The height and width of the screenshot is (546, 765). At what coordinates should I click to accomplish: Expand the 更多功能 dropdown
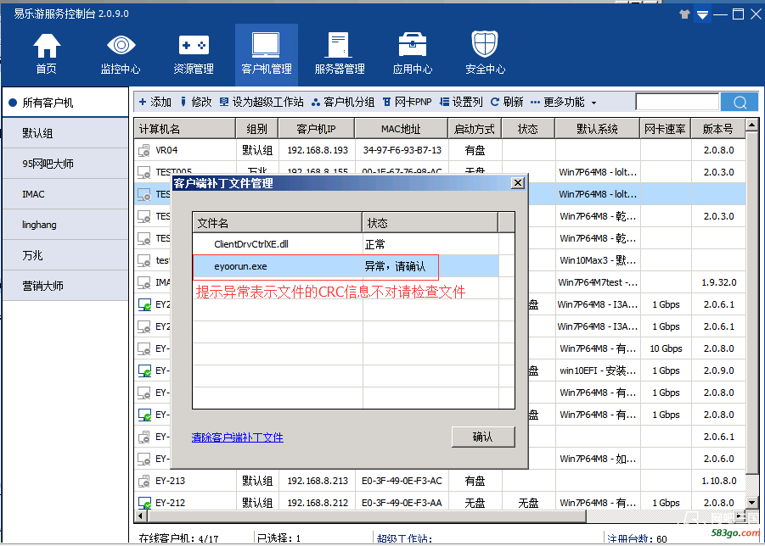coord(570,102)
